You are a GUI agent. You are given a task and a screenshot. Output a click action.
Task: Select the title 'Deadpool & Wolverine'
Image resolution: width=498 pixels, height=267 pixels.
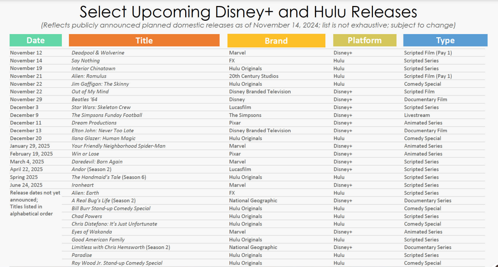[98, 53]
